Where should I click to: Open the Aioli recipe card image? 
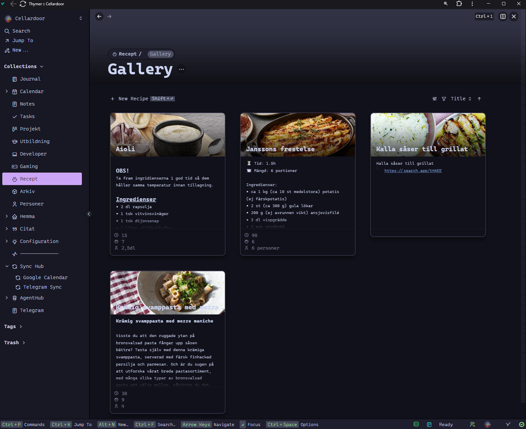[x=168, y=135]
